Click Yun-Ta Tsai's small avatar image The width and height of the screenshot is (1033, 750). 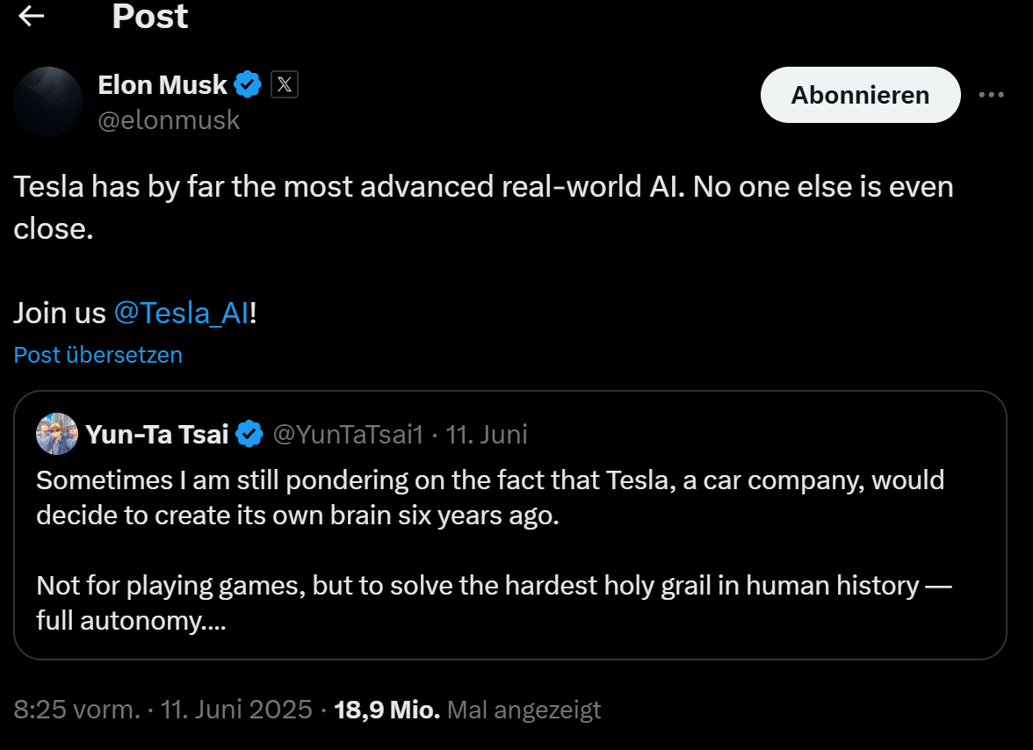(57, 434)
